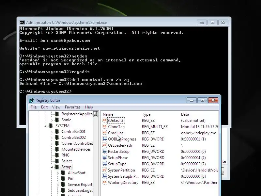The height and width of the screenshot is (196, 261).
Task: Click the RestartSetup DWORD icon
Action: (x=104, y=151)
